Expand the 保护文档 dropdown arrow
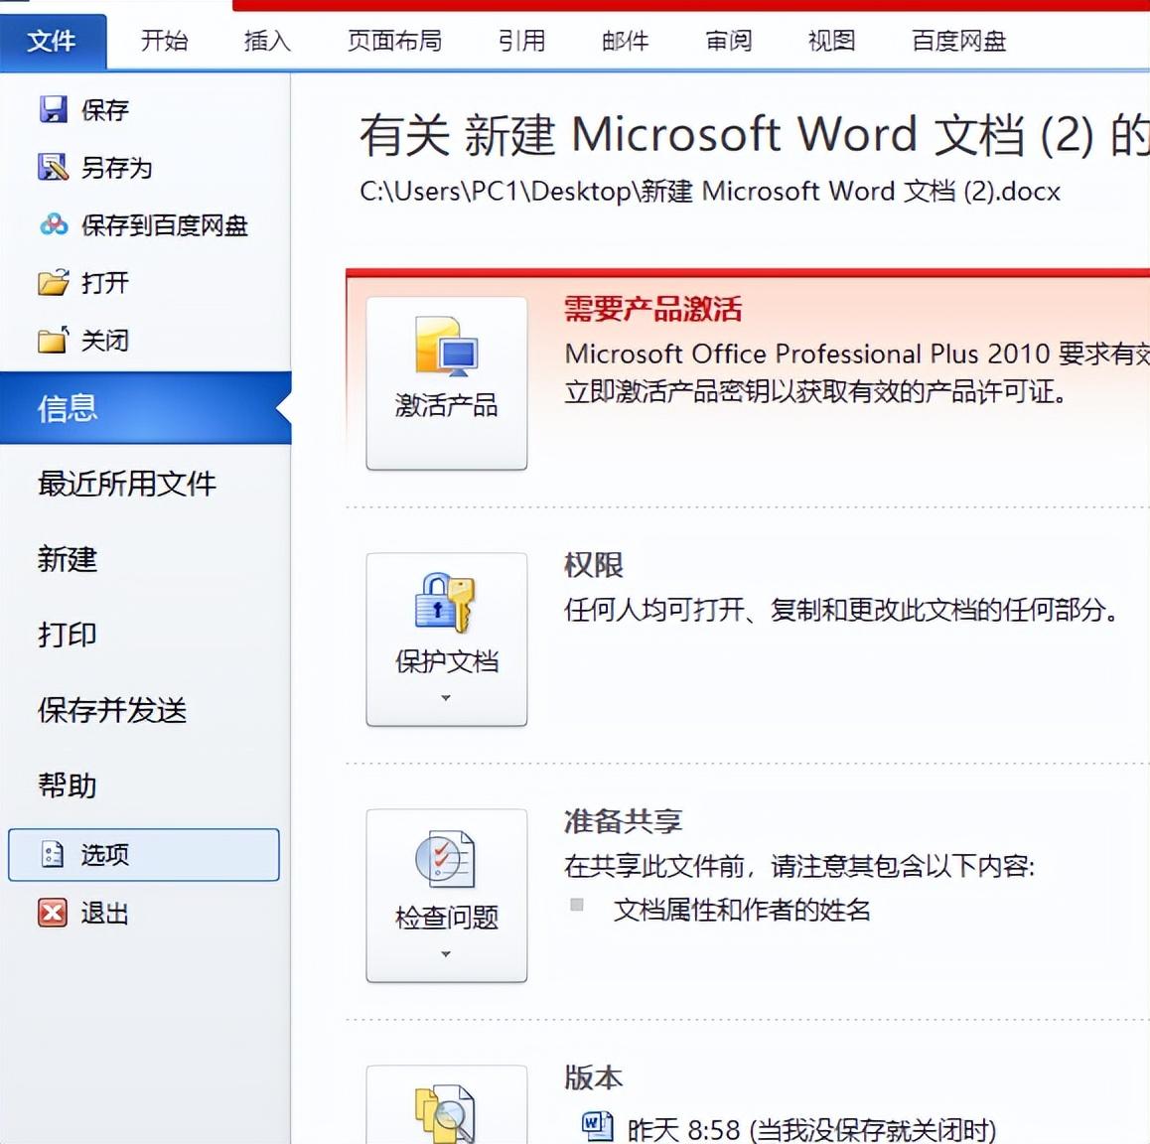Image resolution: width=1150 pixels, height=1144 pixels. [x=446, y=698]
